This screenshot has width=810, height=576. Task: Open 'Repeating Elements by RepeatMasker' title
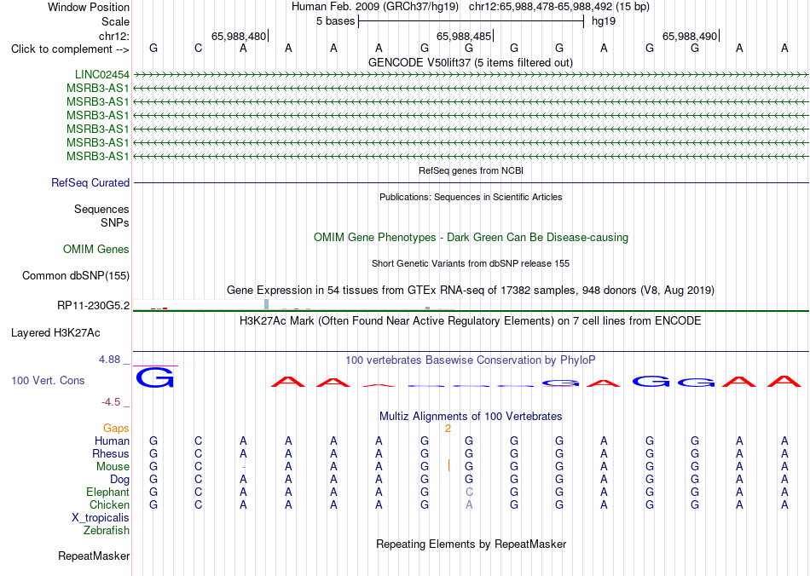[471, 544]
